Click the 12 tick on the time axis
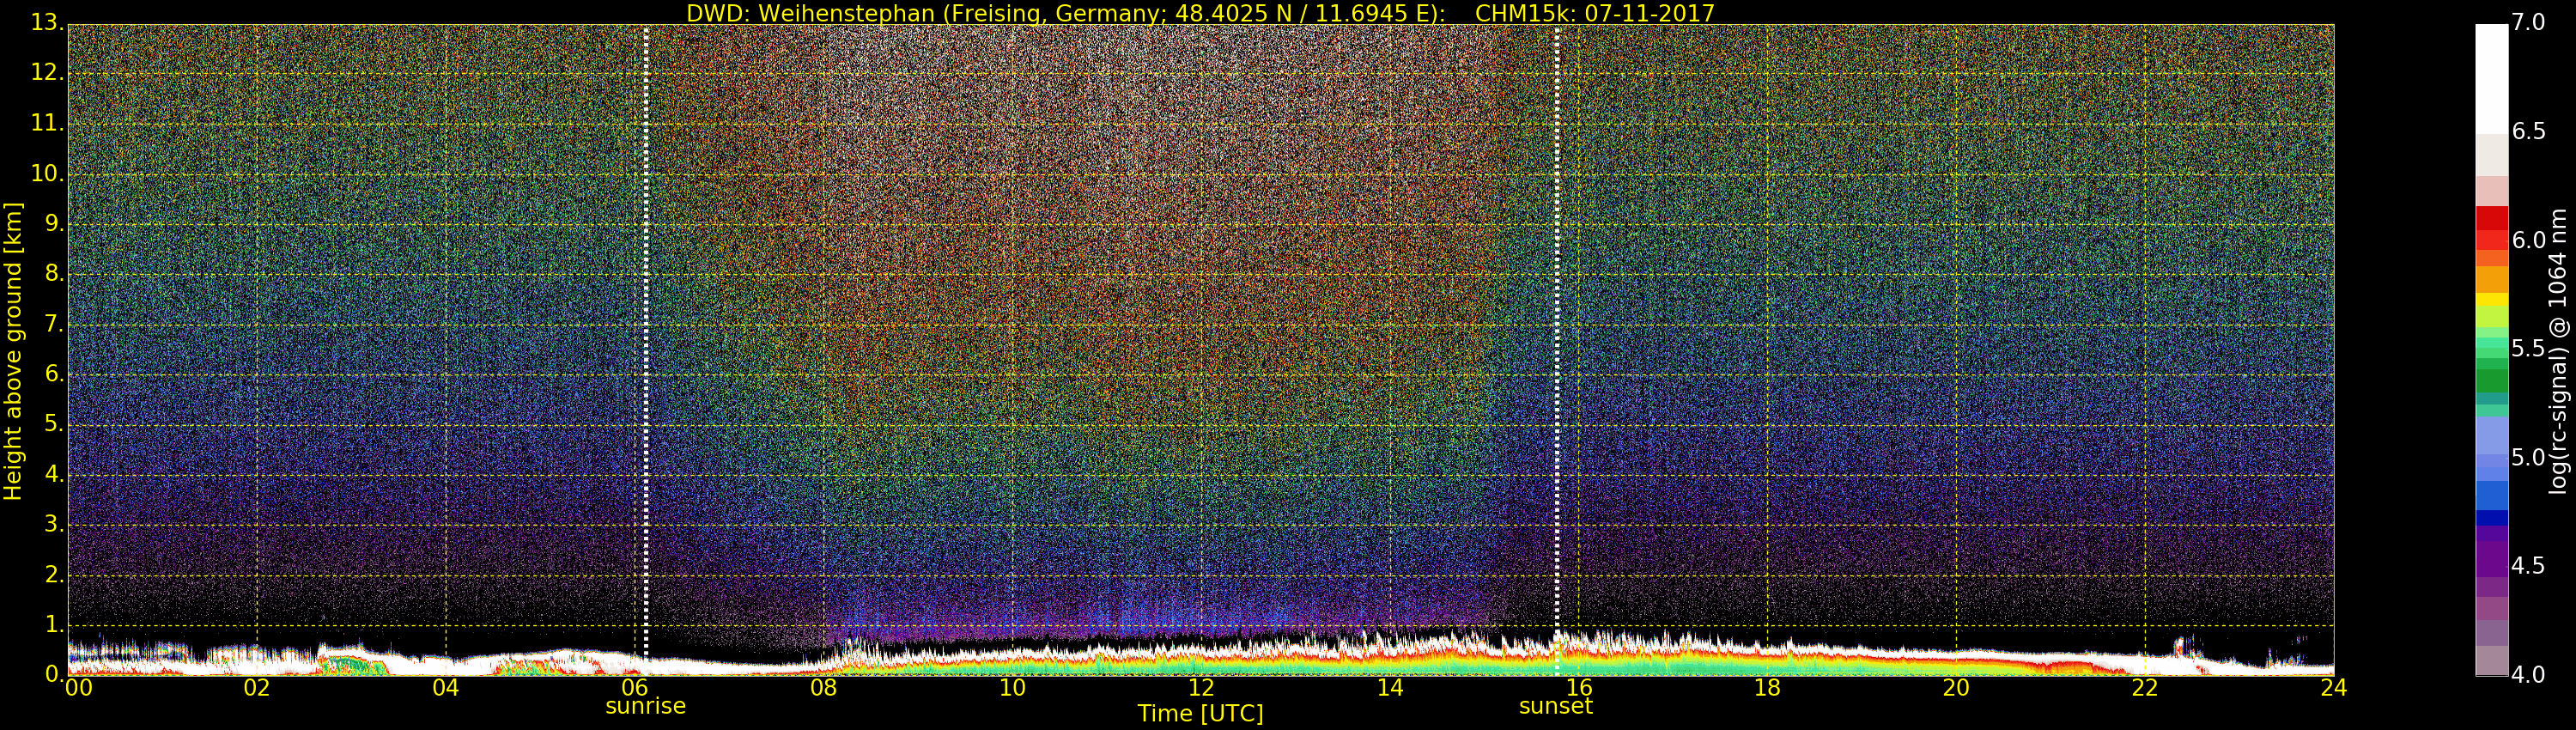2576x730 pixels. (x=1200, y=688)
